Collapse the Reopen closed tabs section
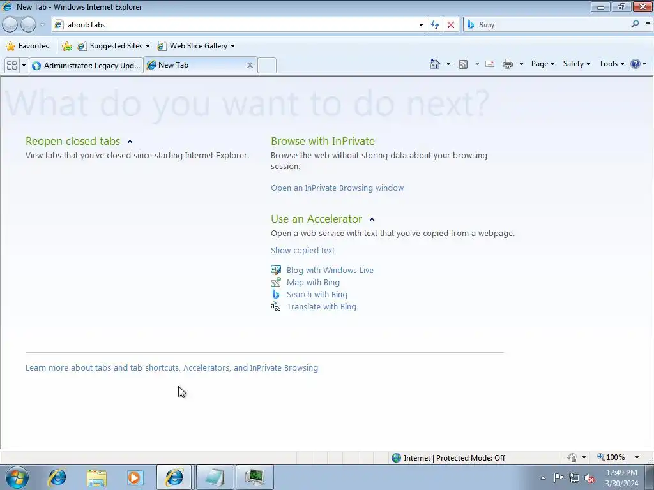 point(130,142)
